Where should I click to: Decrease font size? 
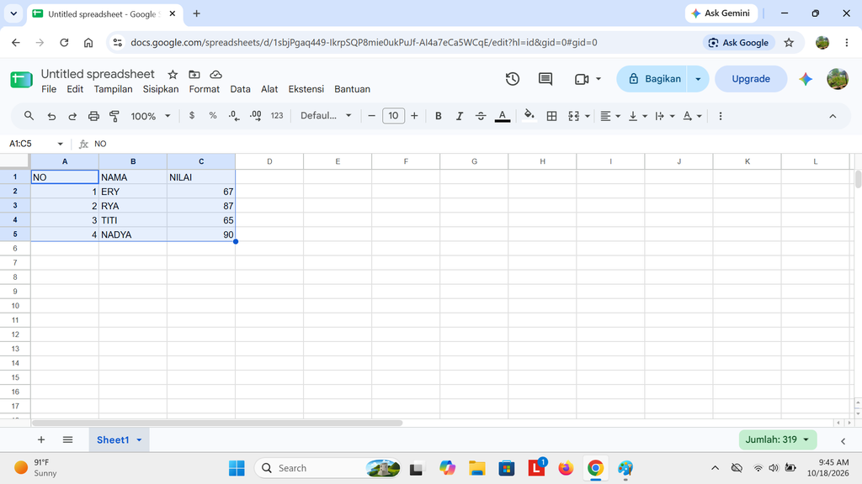click(x=371, y=116)
